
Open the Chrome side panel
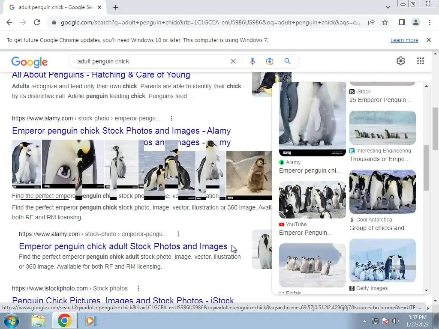[402, 22]
